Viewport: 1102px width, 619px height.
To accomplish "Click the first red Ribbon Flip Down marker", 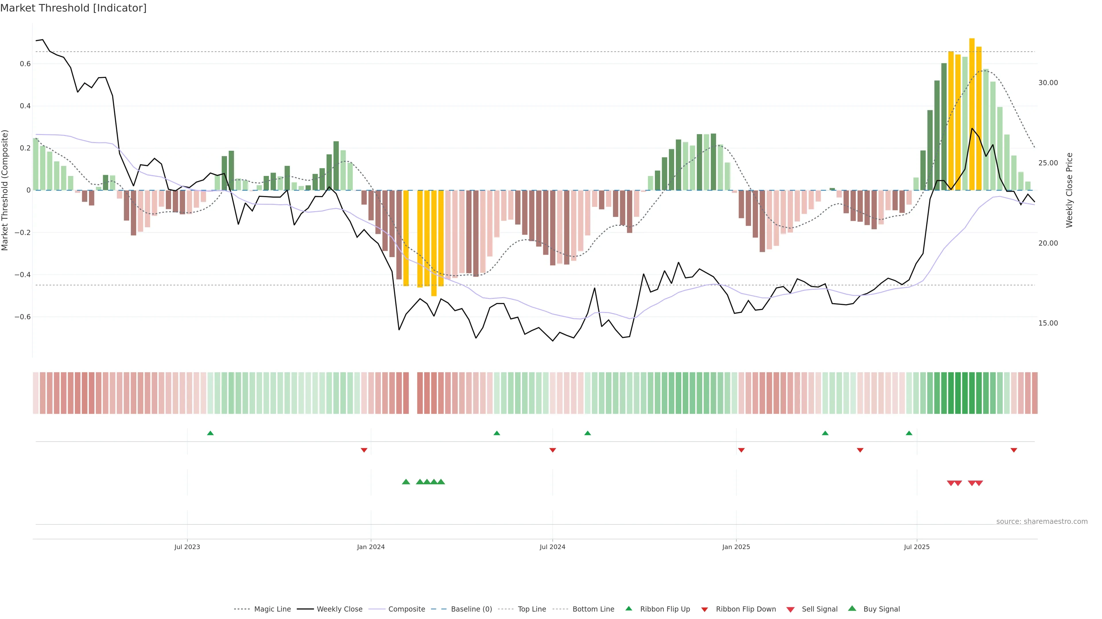I will [364, 450].
